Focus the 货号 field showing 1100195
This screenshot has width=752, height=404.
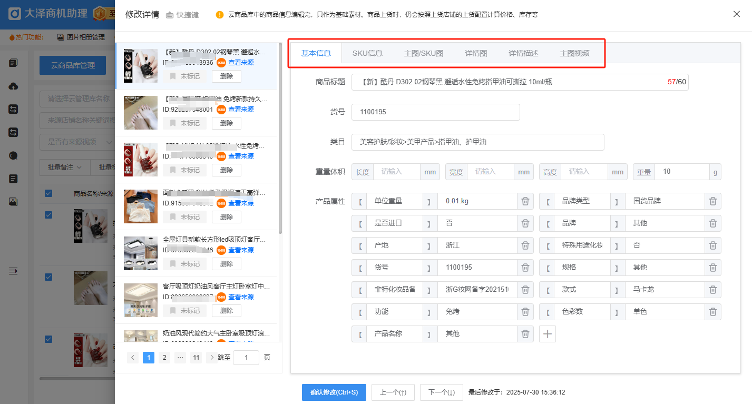(x=436, y=112)
